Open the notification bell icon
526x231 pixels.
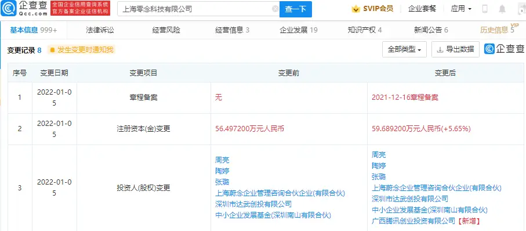502,9
